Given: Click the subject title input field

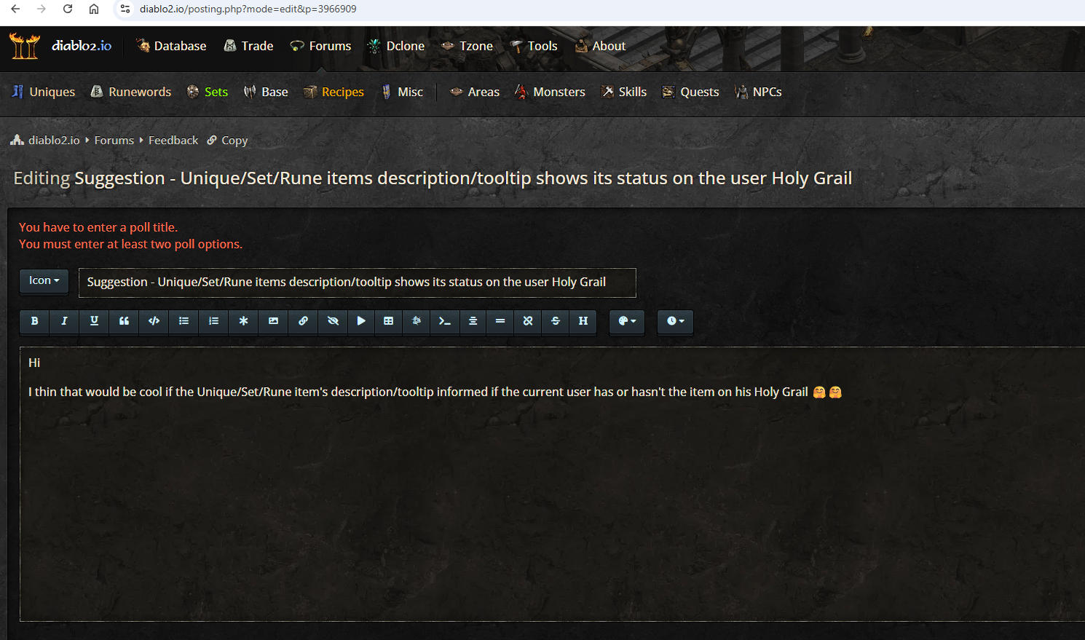Looking at the screenshot, I should 358,283.
